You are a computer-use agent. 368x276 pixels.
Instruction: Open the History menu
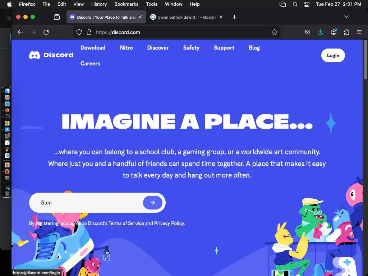[99, 4]
